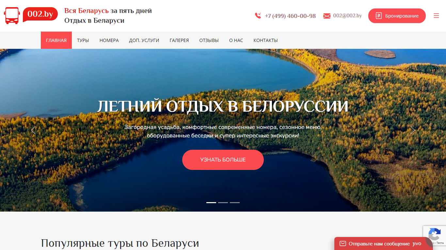Expand the ДОП. УСЛУГИ menu
Viewport: 446px width, 250px height.
click(144, 40)
